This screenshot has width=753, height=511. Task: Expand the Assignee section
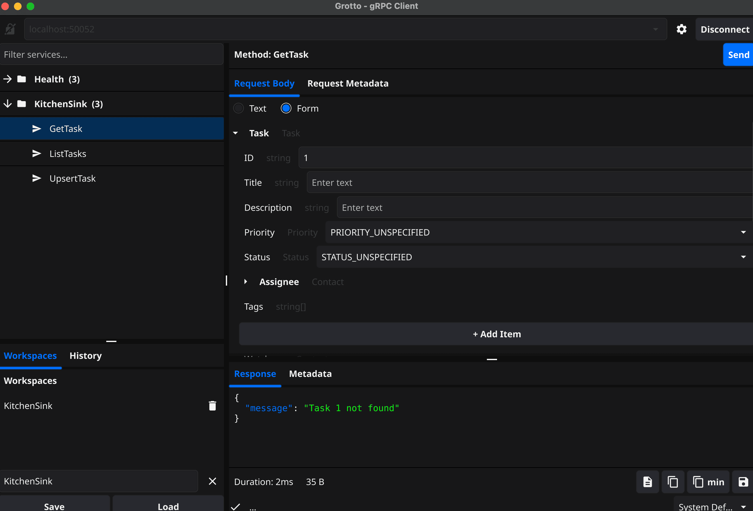click(246, 282)
